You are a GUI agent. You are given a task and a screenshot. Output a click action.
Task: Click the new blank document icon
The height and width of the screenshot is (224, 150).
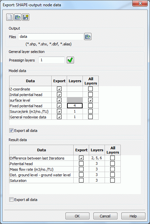click(10, 17)
